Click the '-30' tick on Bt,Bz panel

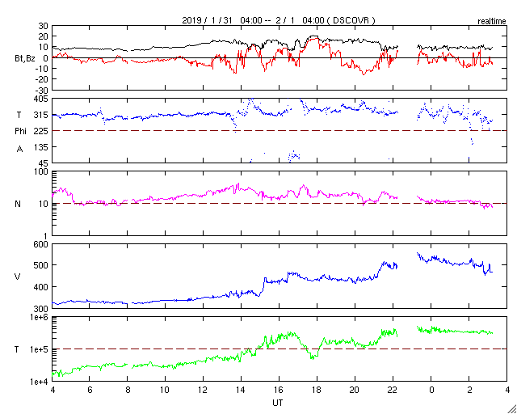pyautogui.click(x=42, y=91)
